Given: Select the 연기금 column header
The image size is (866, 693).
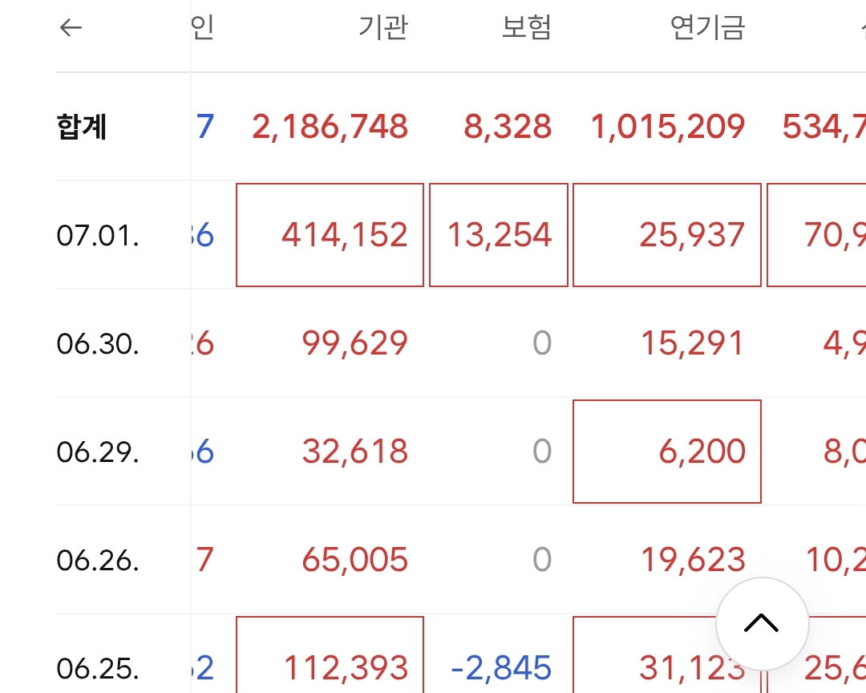Looking at the screenshot, I should point(707,27).
